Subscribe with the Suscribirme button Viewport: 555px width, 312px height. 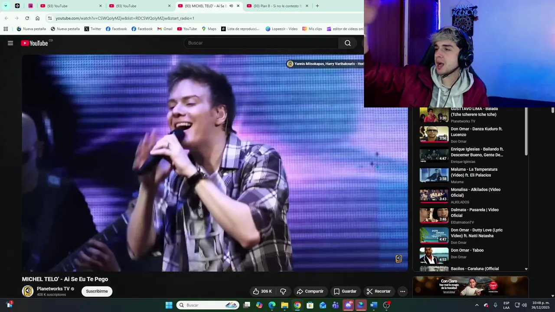[97, 291]
